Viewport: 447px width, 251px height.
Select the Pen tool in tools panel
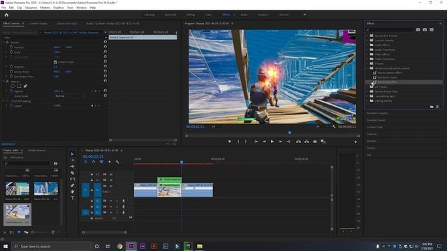click(73, 185)
